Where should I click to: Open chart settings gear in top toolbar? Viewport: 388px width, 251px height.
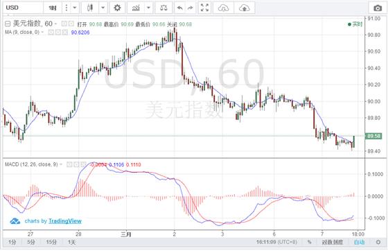117,8
